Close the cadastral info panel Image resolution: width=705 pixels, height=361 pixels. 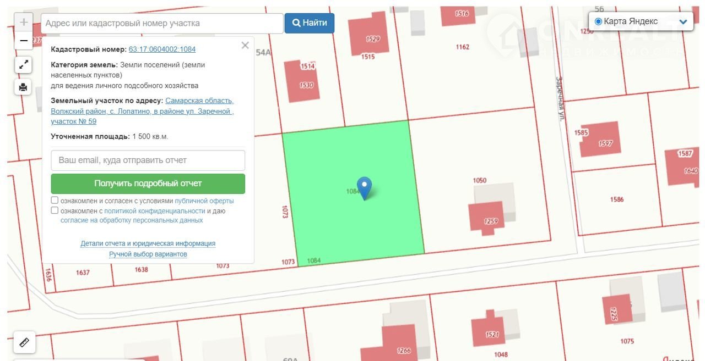[245, 46]
